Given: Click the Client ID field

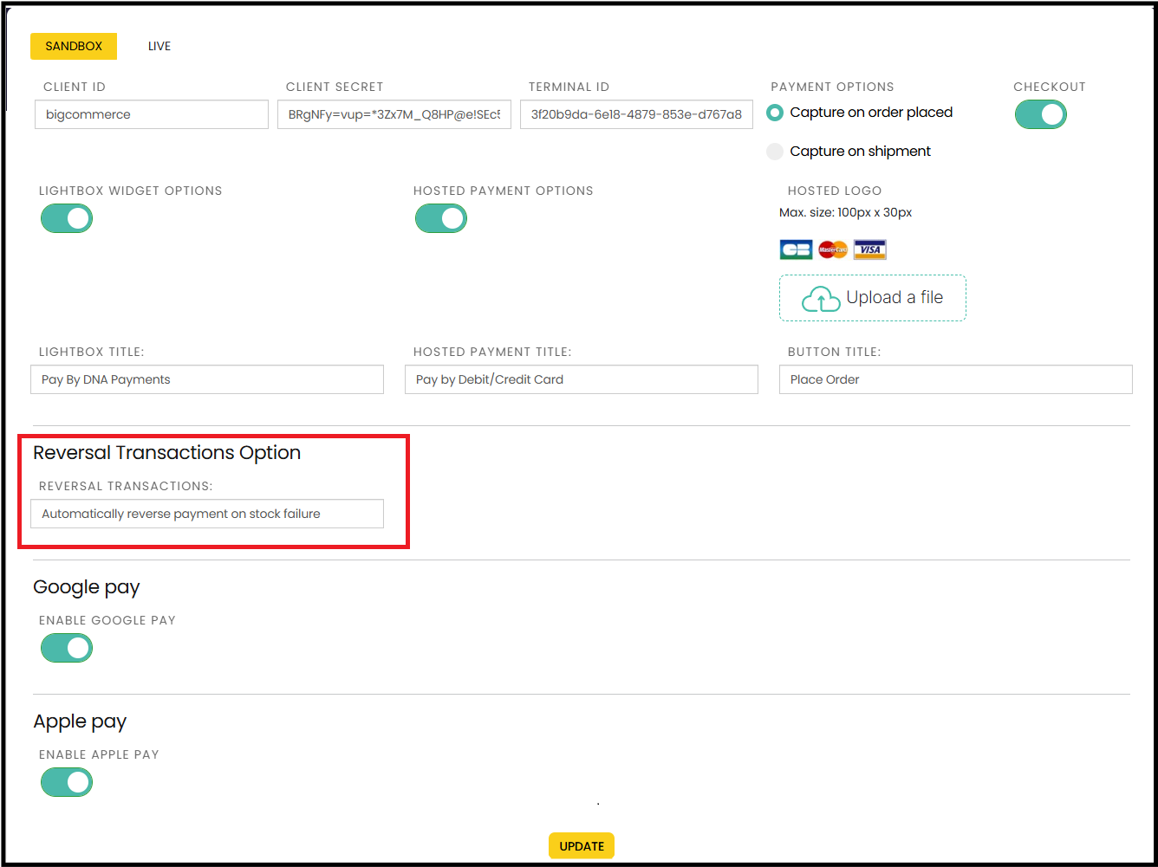Looking at the screenshot, I should coord(152,114).
